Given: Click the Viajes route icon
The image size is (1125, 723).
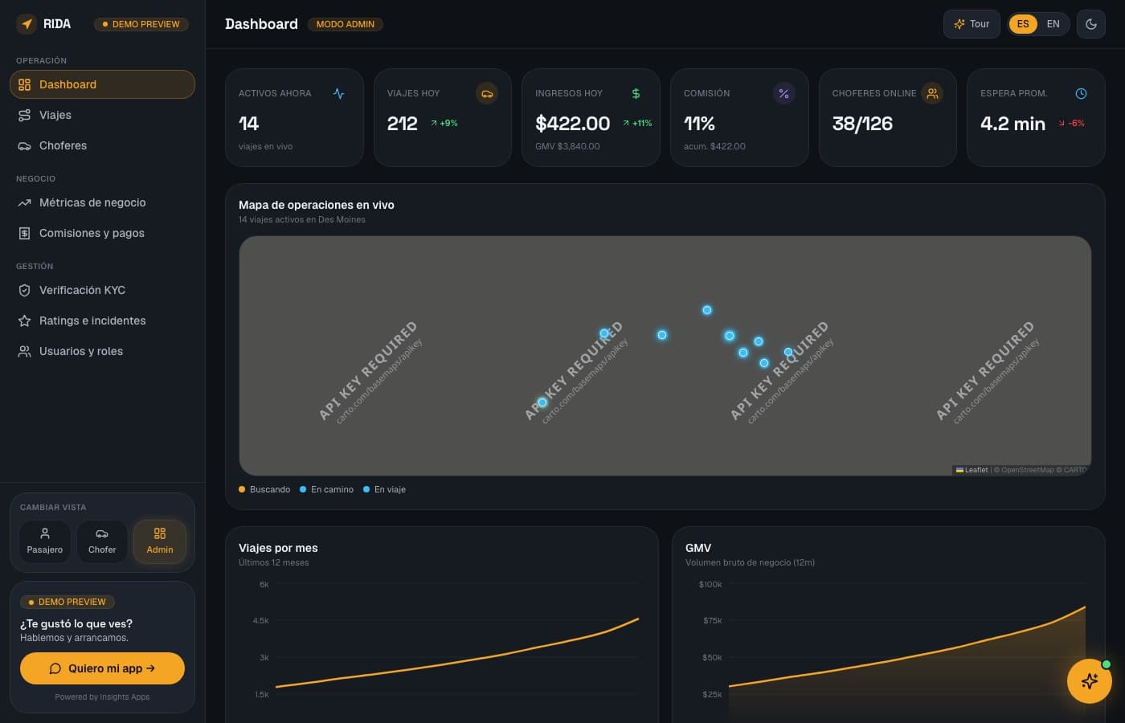Looking at the screenshot, I should click(24, 115).
